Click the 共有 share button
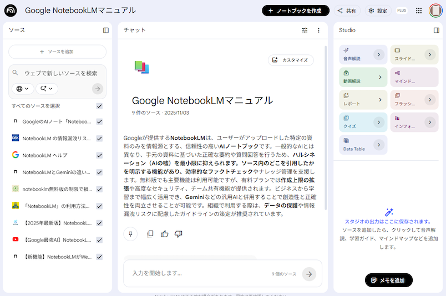 (x=347, y=11)
